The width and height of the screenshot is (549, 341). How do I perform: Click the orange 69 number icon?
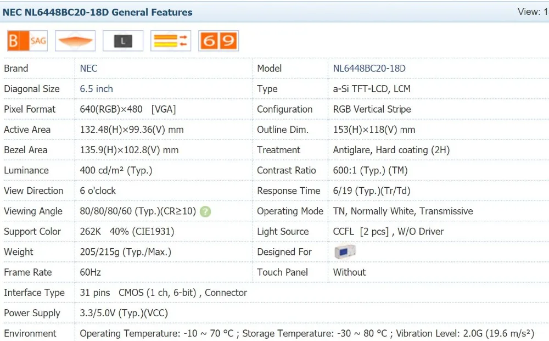tap(219, 41)
